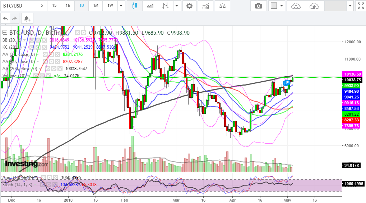
Task: Collapse the BTC/USD legend box
Action: [x=5, y=33]
